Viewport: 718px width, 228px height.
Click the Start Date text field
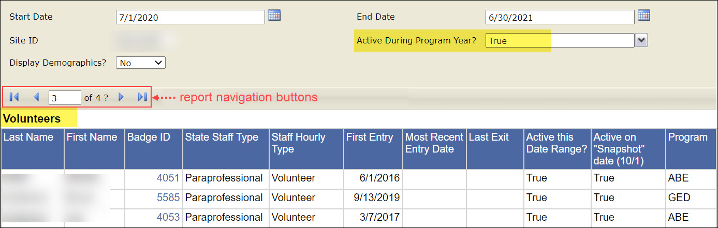click(190, 18)
